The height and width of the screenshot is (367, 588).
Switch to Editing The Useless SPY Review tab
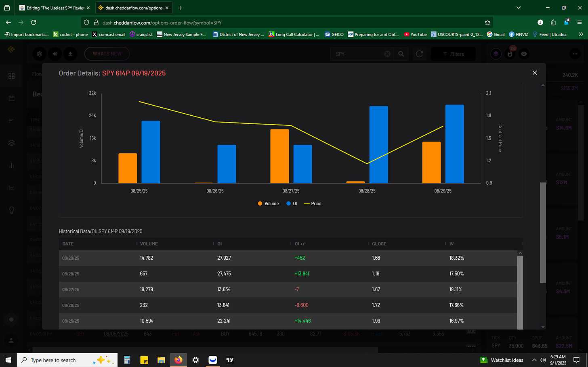54,8
